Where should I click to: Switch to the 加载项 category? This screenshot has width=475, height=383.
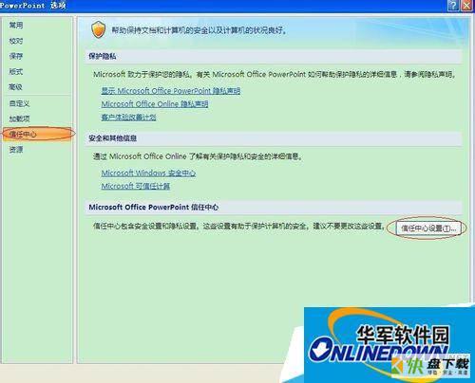click(x=19, y=119)
